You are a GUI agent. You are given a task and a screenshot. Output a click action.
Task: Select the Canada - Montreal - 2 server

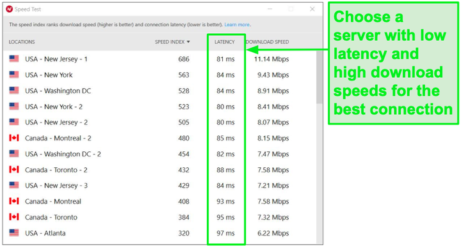[x=58, y=138]
